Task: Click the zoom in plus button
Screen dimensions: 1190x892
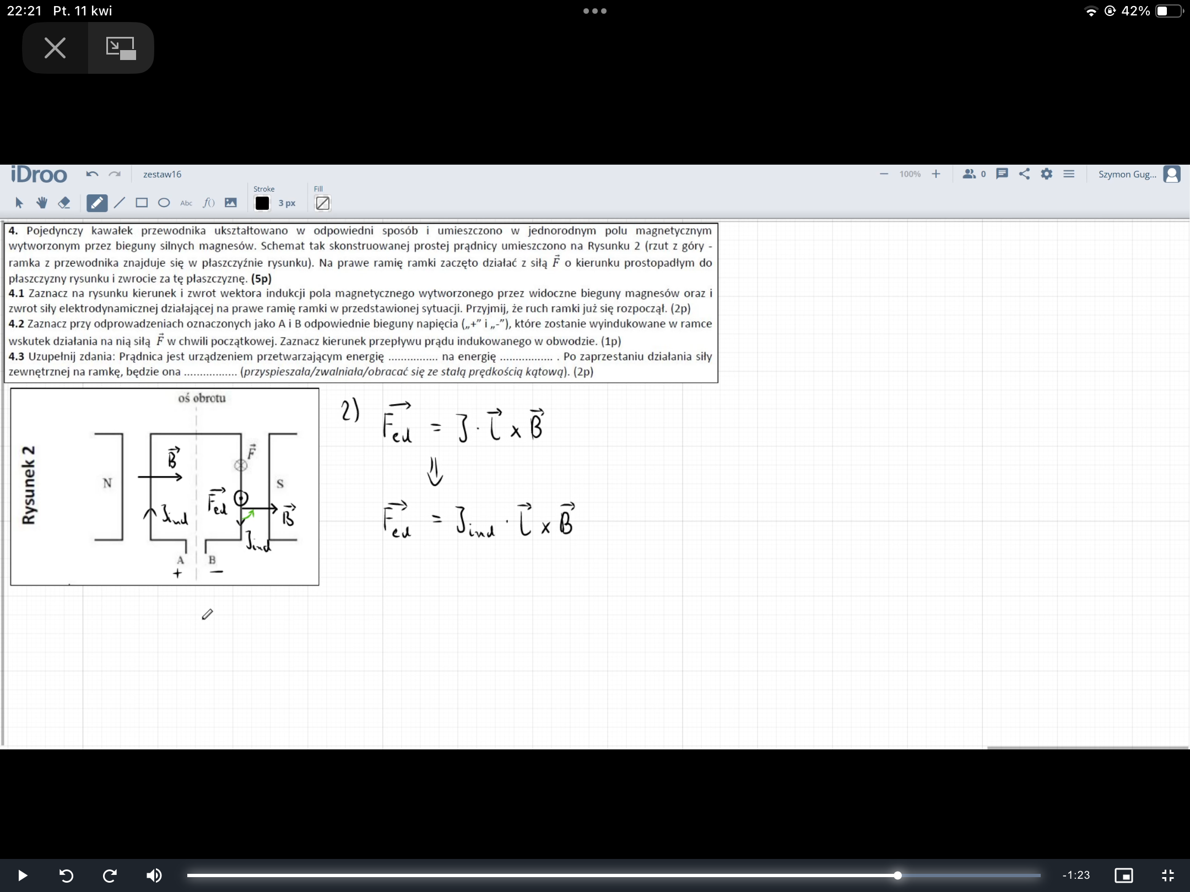Action: point(936,174)
